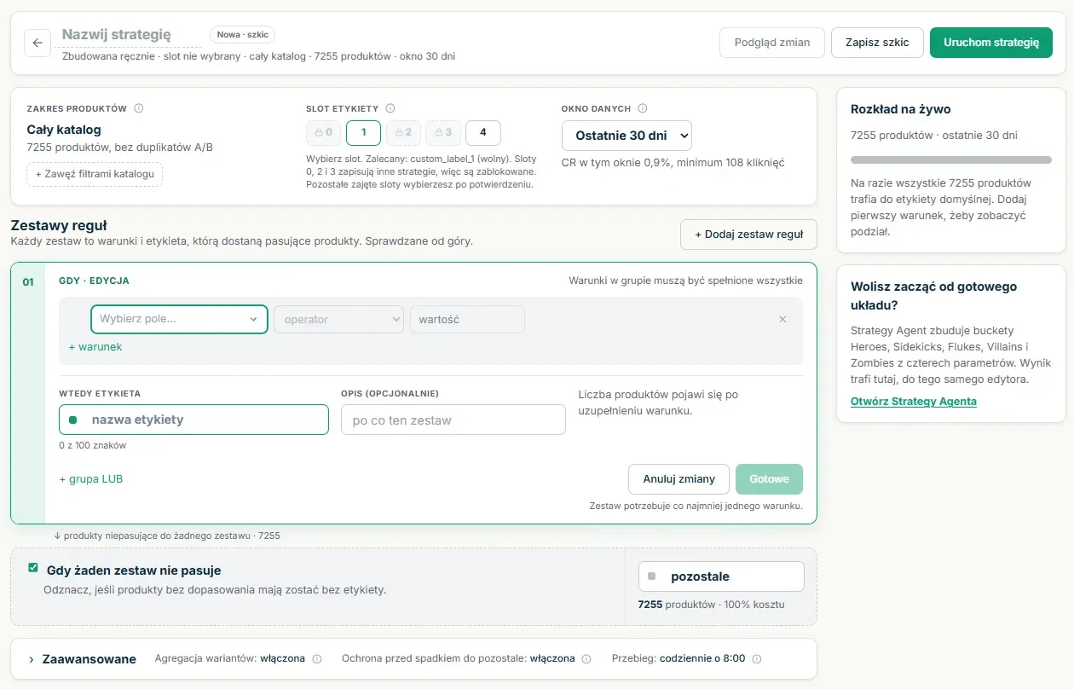This screenshot has width=1074, height=689.
Task: Go back using the arrow icon
Action: tap(38, 43)
